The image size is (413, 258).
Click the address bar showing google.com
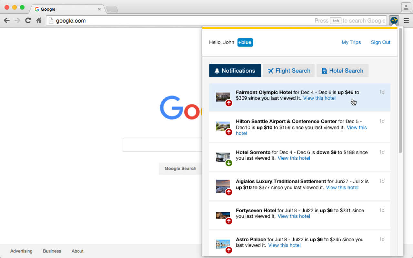(216, 21)
